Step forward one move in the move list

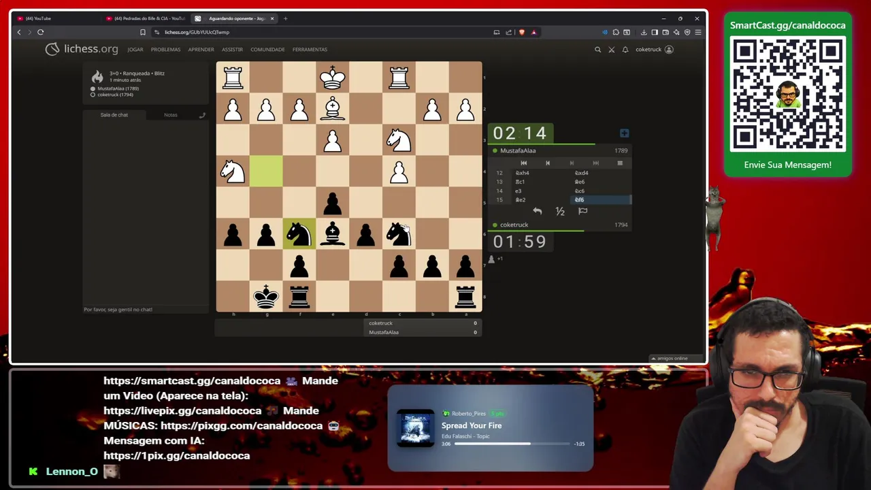tap(572, 163)
